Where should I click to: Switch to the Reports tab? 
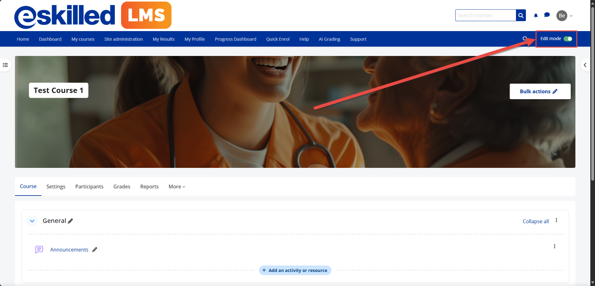[x=149, y=187]
